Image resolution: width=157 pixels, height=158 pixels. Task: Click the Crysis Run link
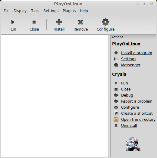(124, 83)
